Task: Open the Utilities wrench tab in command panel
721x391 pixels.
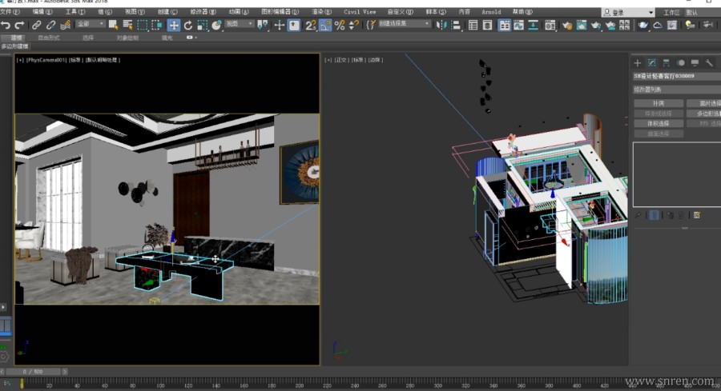Action: pyautogui.click(x=709, y=62)
